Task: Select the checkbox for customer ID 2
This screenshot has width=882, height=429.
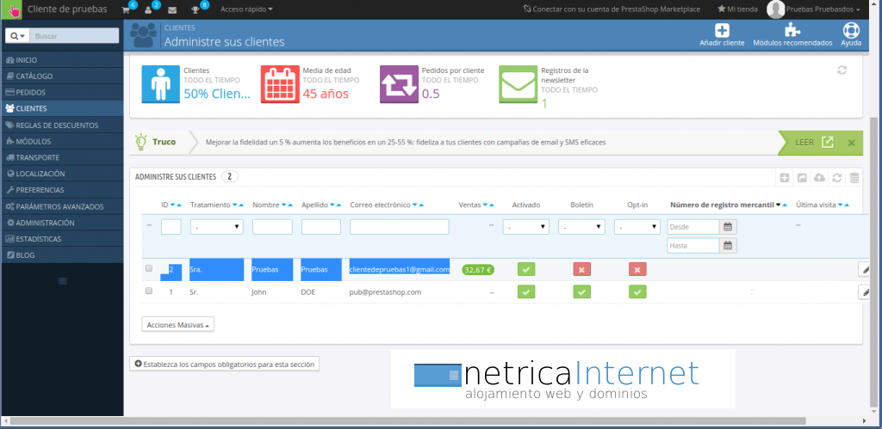Action: pos(149,269)
